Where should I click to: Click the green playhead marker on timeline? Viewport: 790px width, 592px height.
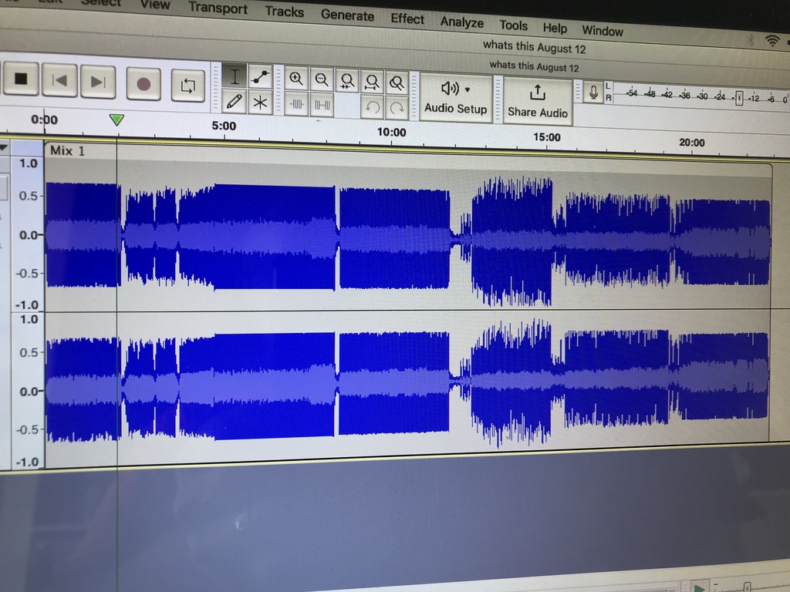[x=116, y=119]
